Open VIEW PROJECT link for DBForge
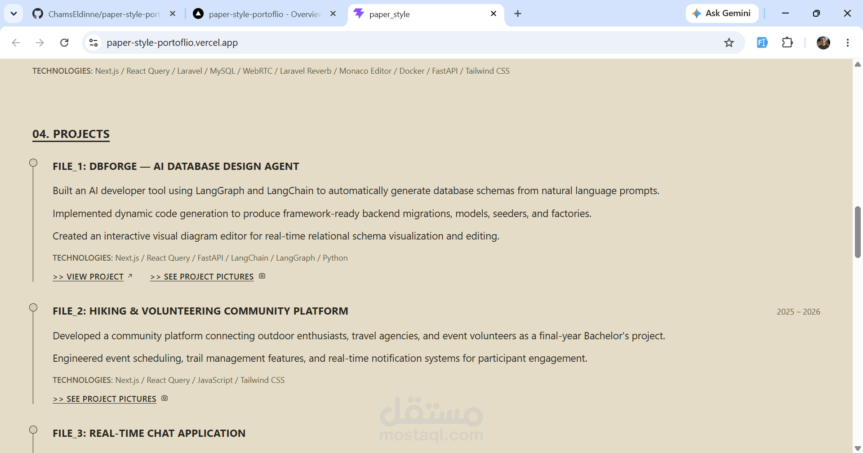The height and width of the screenshot is (453, 863). tap(88, 277)
